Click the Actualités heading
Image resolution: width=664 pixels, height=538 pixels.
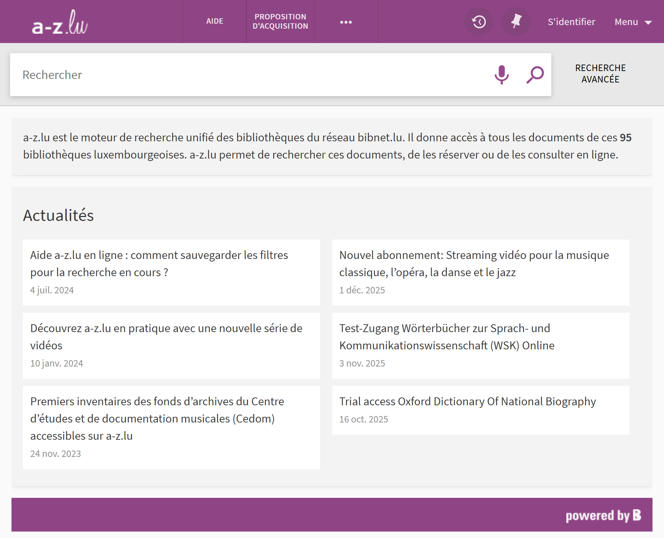click(59, 215)
